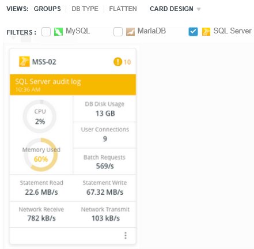Click the MariaDB seal icon in filters
Image resolution: width=254 pixels, height=249 pixels.
[x=130, y=32]
